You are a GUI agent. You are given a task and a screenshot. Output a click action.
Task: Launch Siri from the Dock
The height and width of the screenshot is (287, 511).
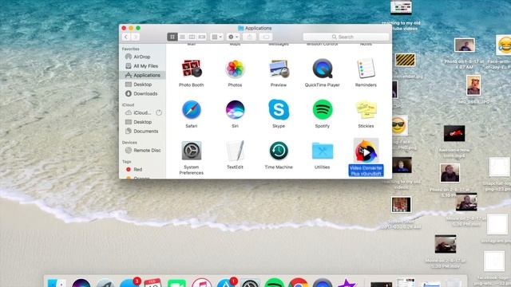pyautogui.click(x=81, y=283)
